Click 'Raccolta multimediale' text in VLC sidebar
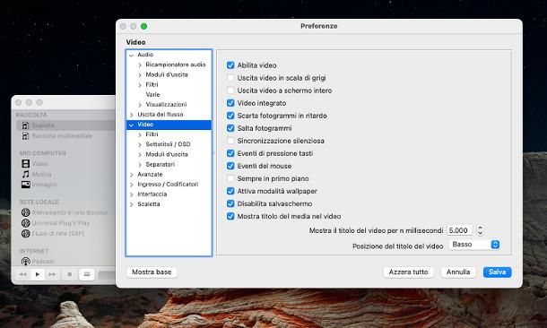Viewport: 547px width, 328px height. click(x=62, y=136)
